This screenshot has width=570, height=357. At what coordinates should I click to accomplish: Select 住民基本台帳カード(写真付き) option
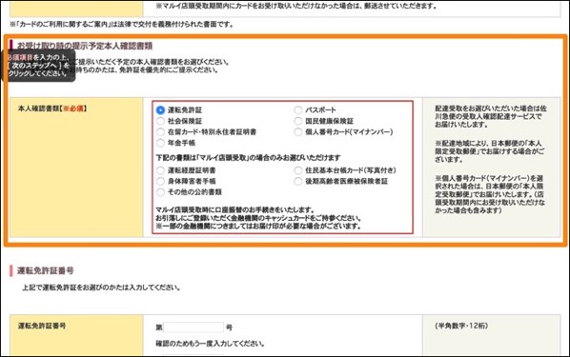point(298,170)
